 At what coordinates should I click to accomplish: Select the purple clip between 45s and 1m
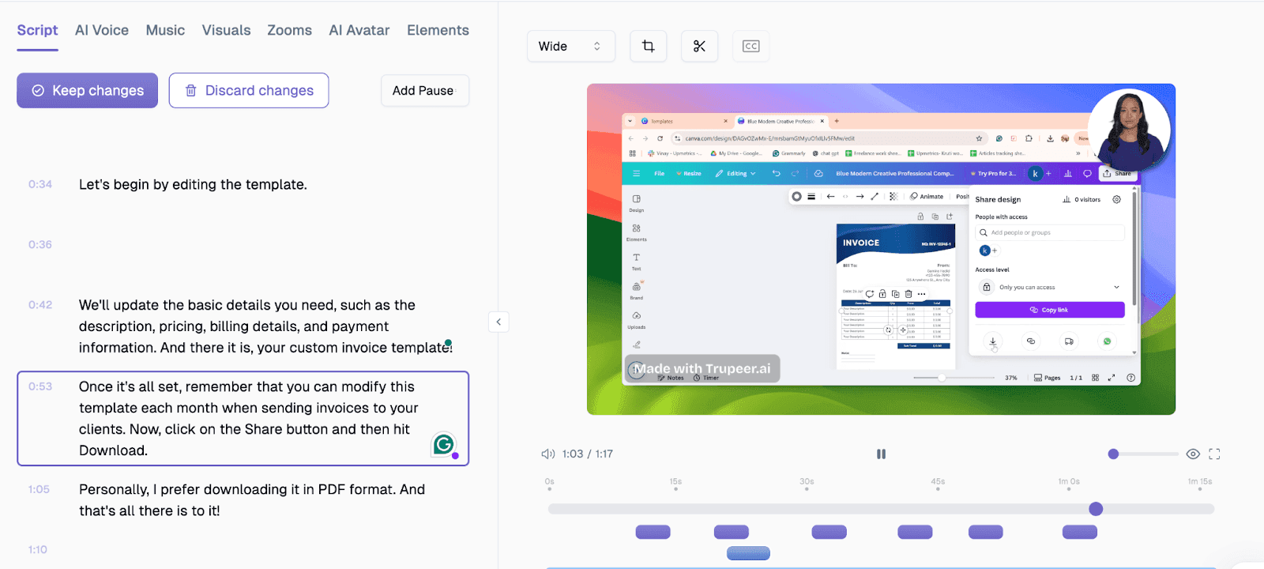click(985, 532)
